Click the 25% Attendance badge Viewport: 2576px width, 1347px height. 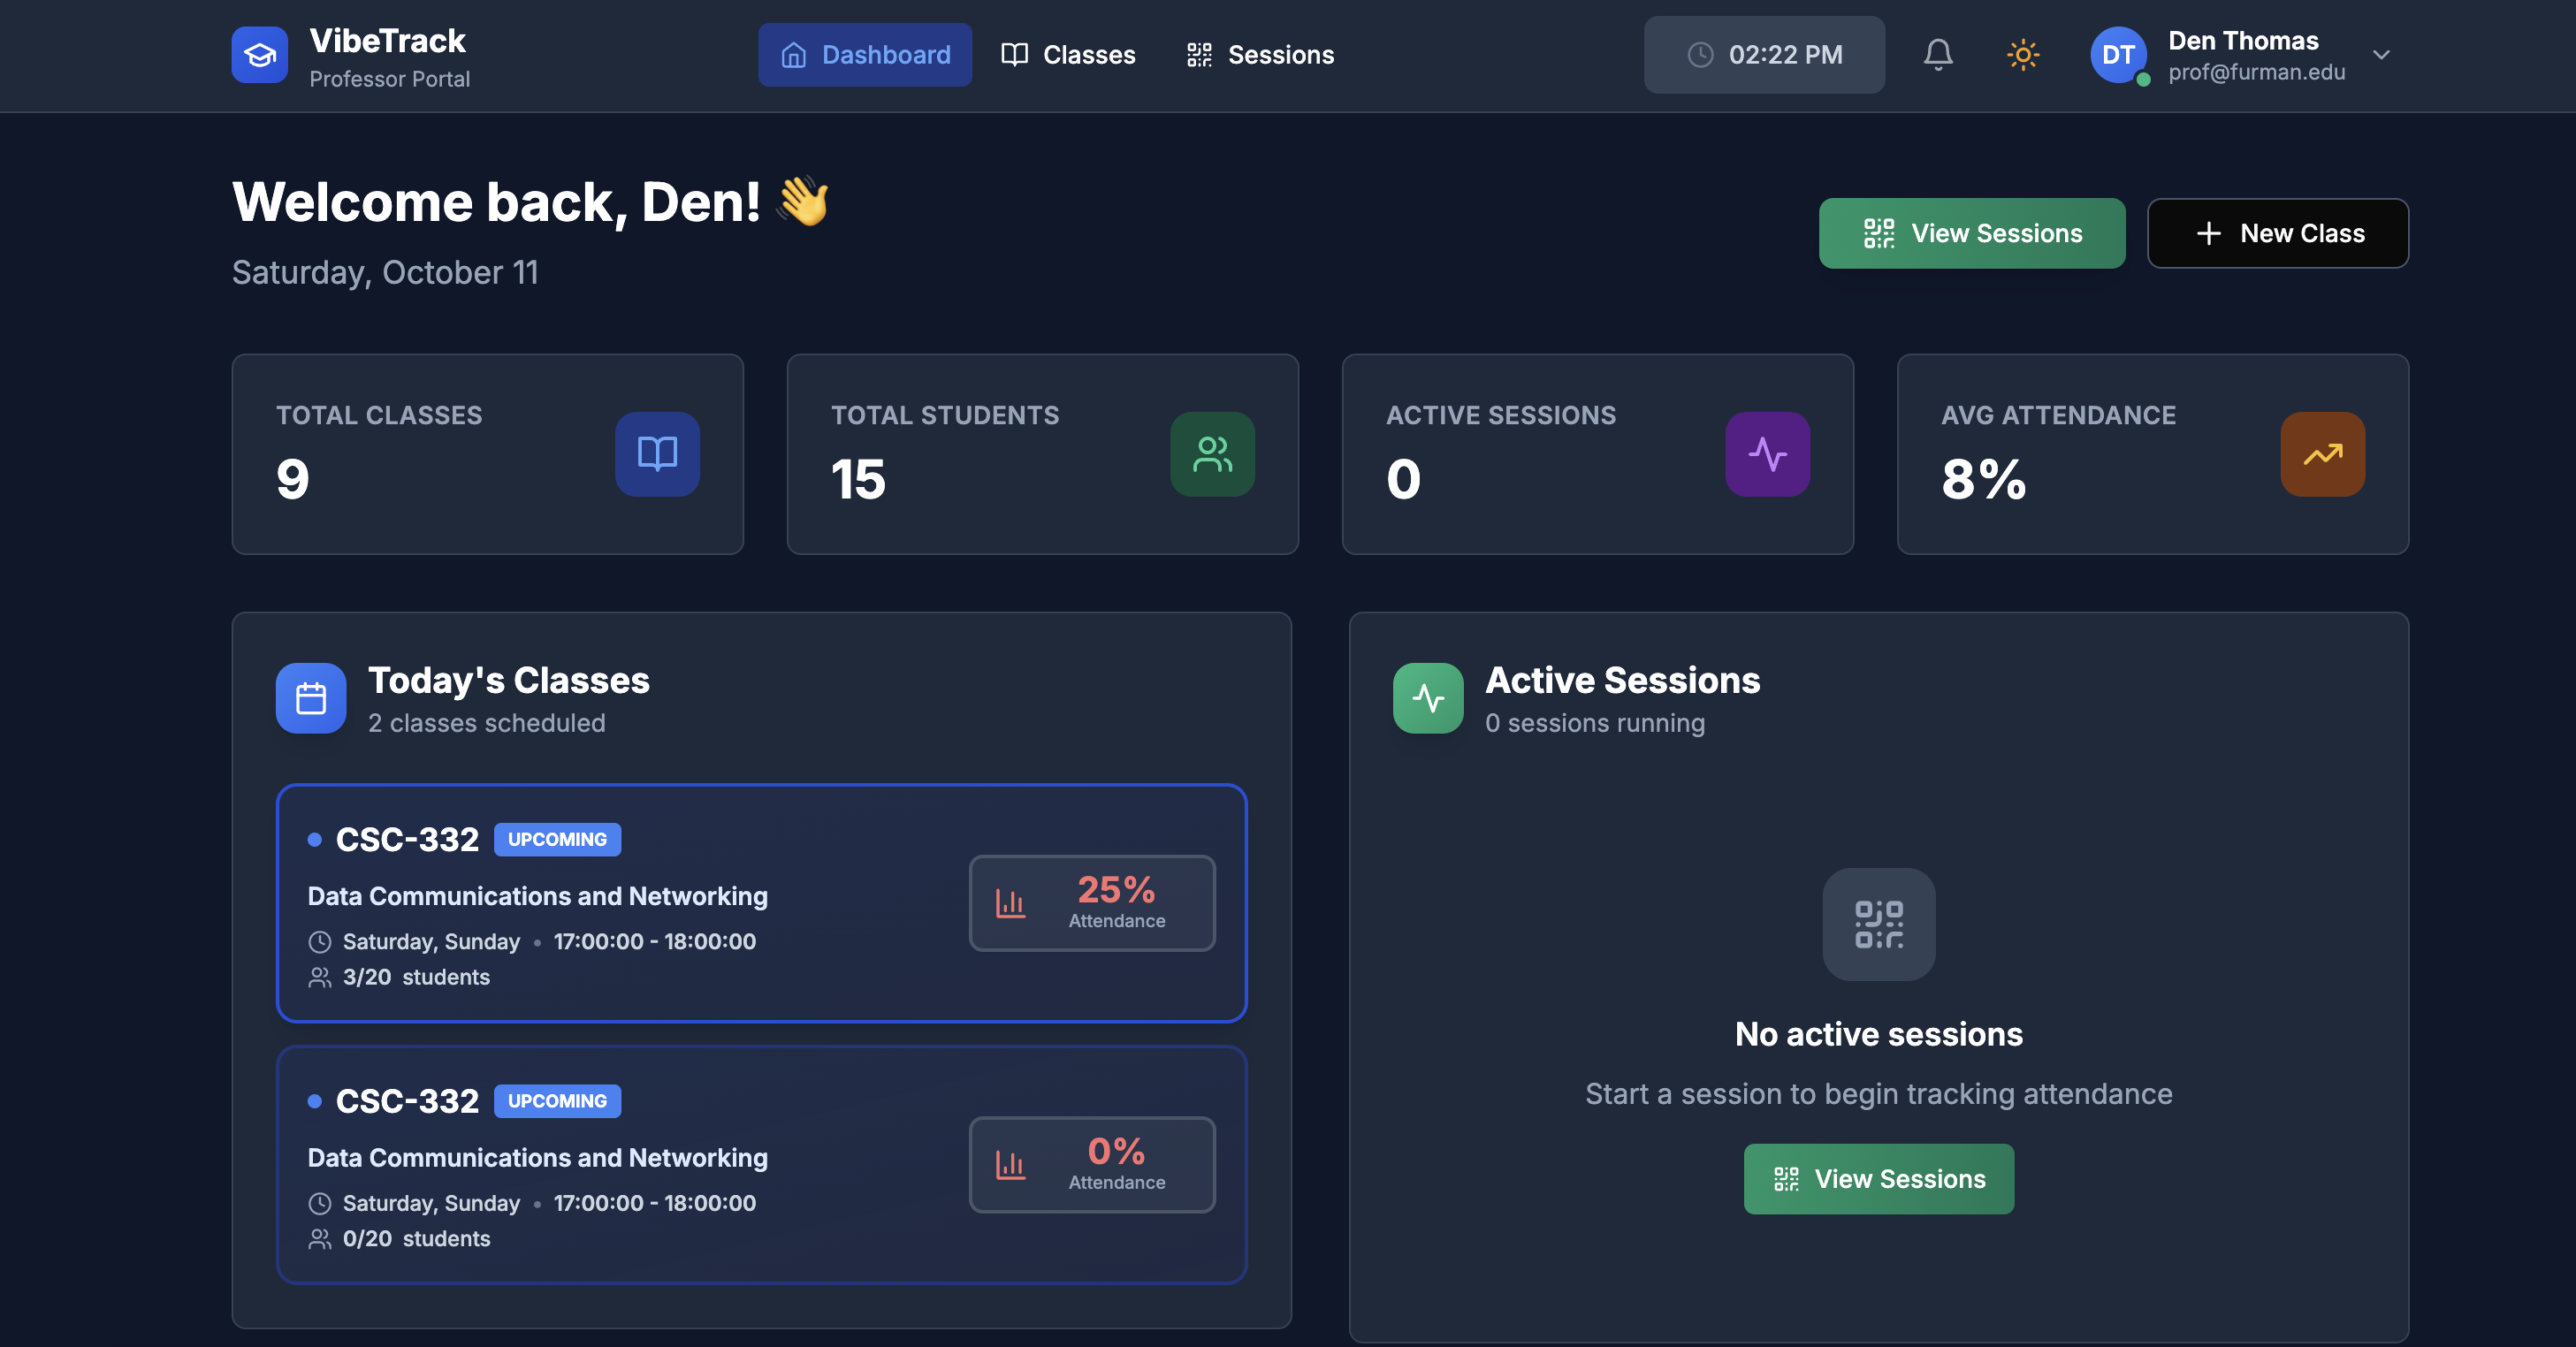(x=1091, y=903)
